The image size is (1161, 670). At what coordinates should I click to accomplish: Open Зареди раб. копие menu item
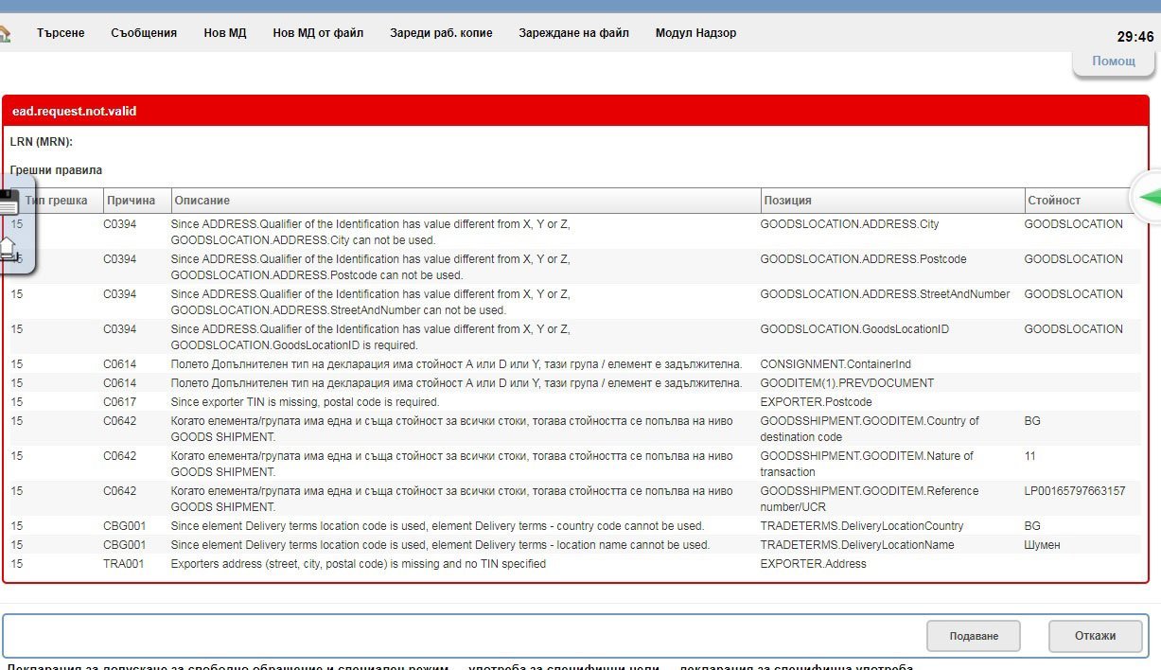[x=441, y=33]
